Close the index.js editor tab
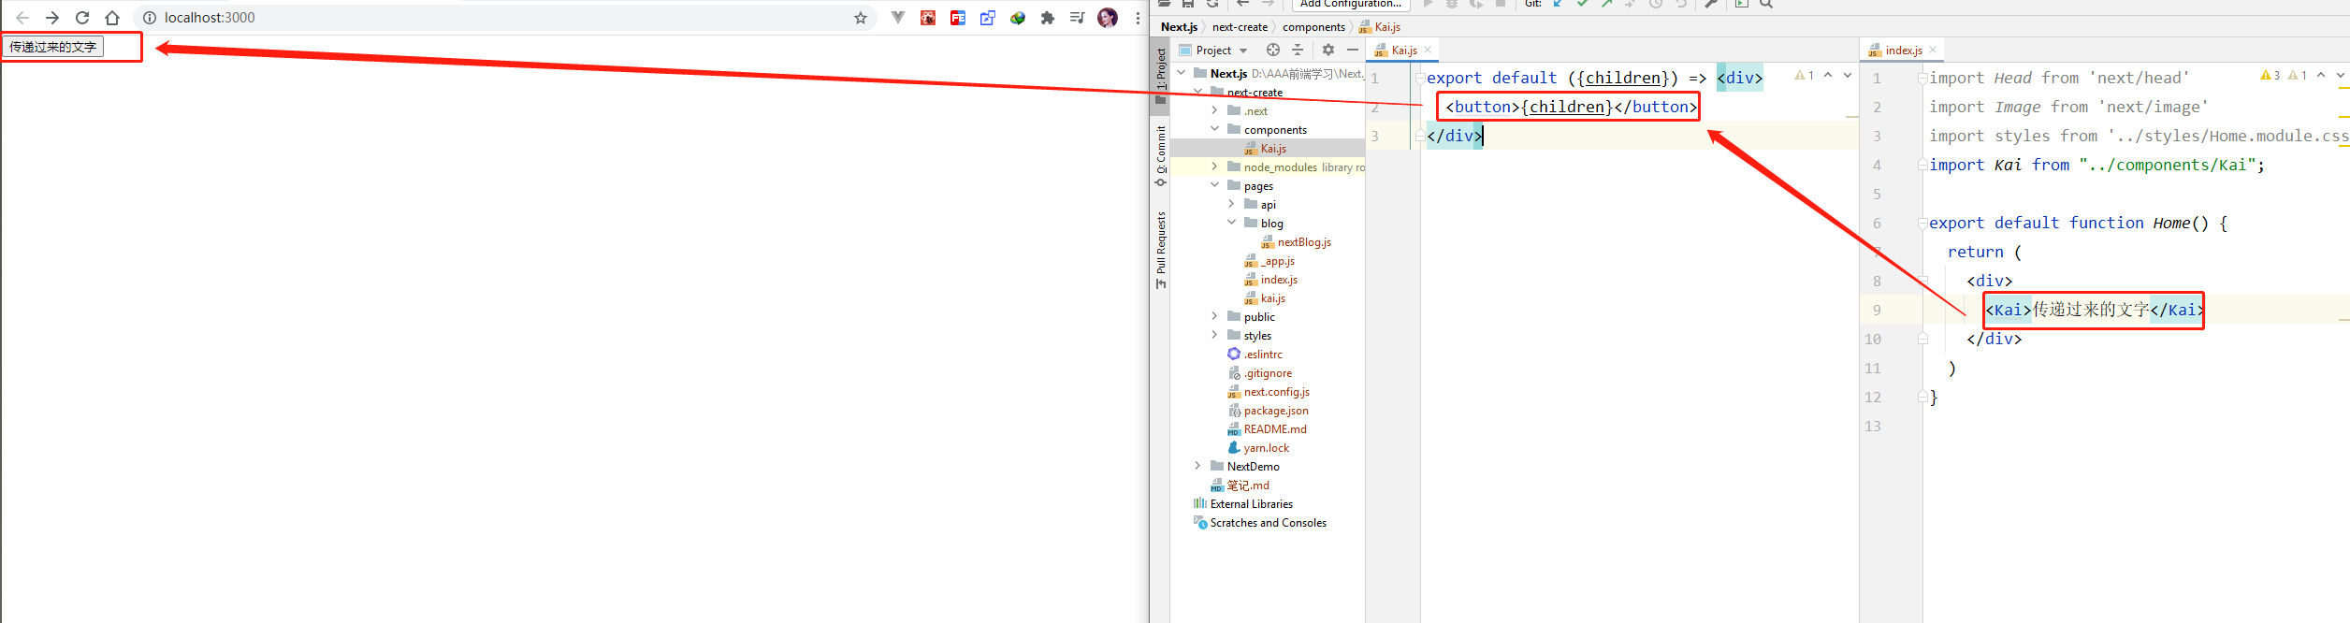Image resolution: width=2350 pixels, height=623 pixels. (x=1933, y=51)
